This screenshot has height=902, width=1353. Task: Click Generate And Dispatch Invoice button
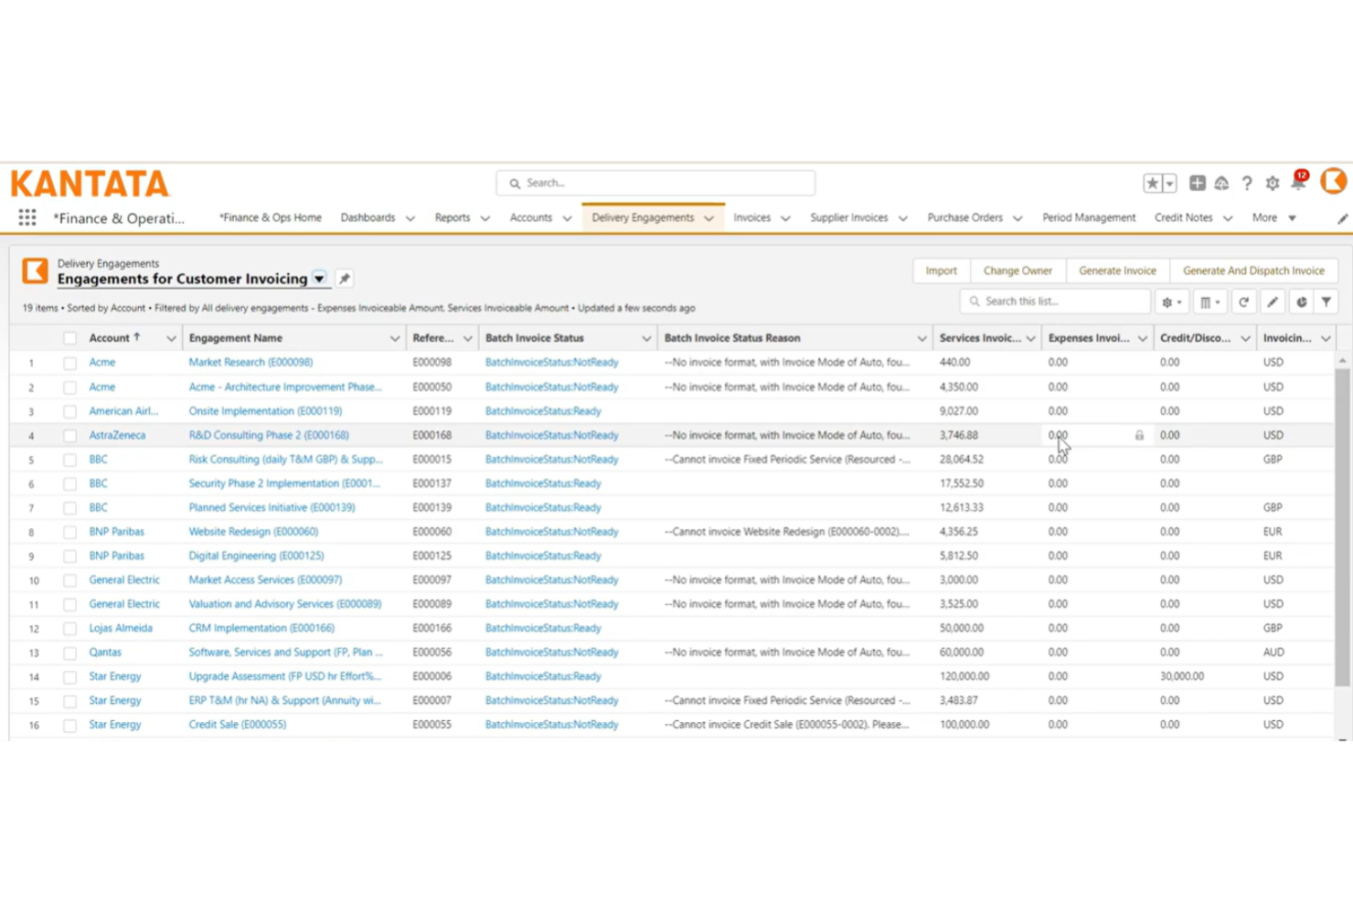pyautogui.click(x=1253, y=271)
